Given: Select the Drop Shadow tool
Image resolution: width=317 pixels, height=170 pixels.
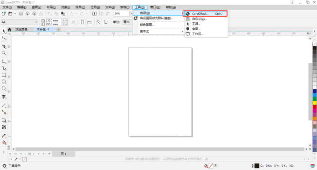Looking at the screenshot, I should pyautogui.click(x=4, y=120).
